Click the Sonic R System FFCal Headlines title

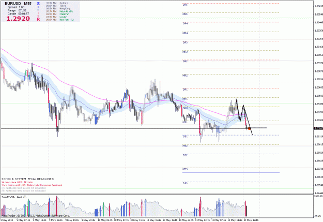[x=27, y=179]
